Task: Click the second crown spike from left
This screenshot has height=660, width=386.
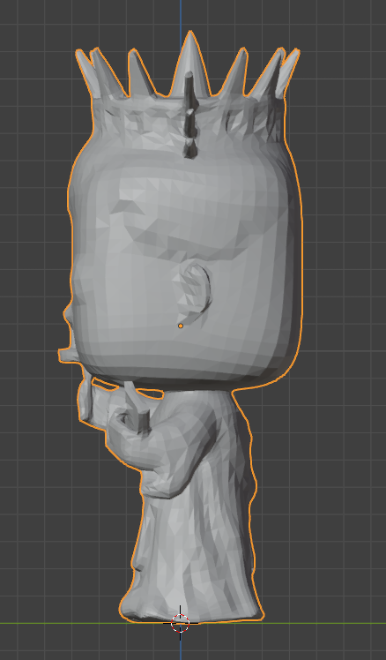Action: coord(107,72)
